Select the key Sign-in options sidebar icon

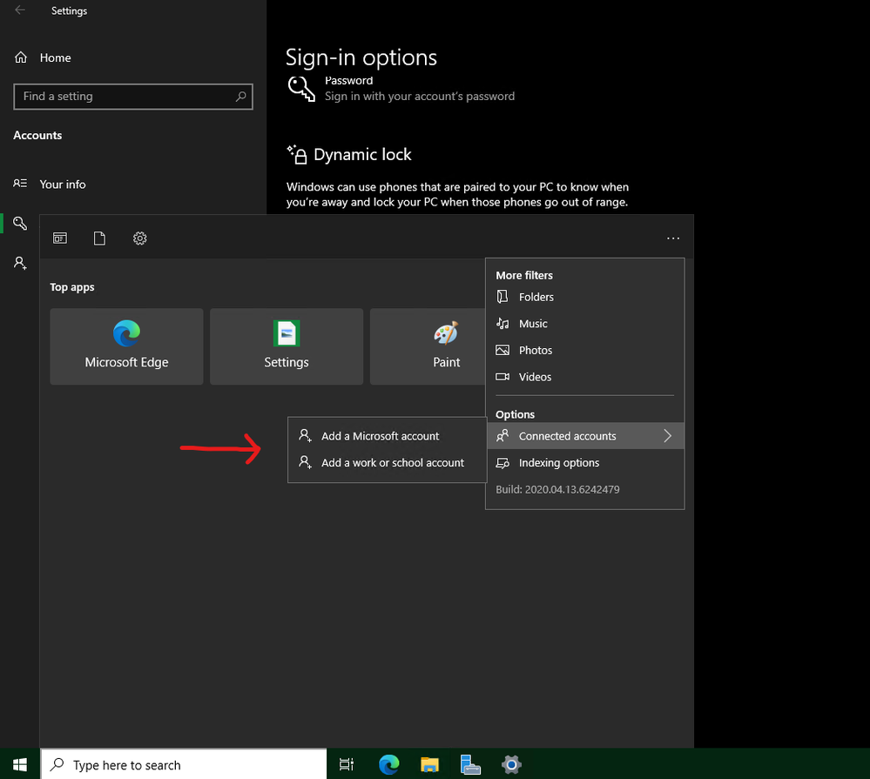pos(20,224)
